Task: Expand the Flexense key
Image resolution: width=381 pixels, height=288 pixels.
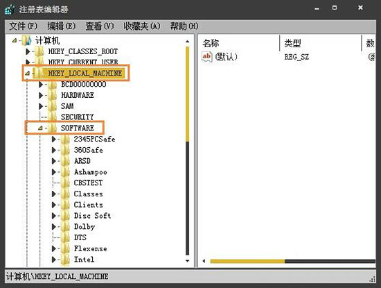Action: [54, 248]
